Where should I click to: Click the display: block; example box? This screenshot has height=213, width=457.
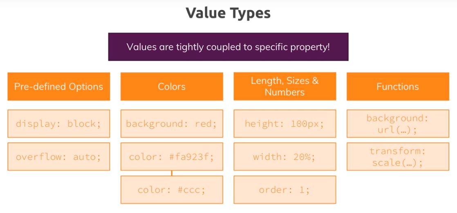58,123
